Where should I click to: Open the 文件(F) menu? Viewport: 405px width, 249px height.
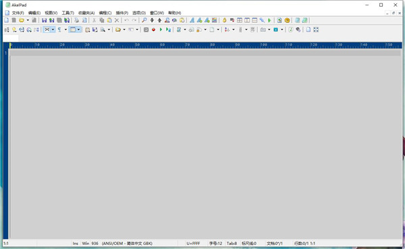18,13
